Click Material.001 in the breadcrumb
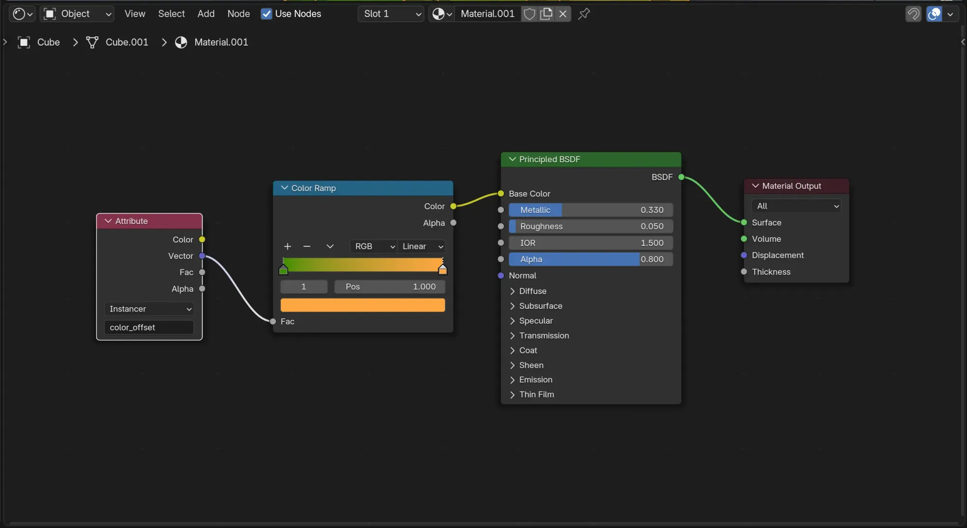The width and height of the screenshot is (967, 528). (x=221, y=42)
